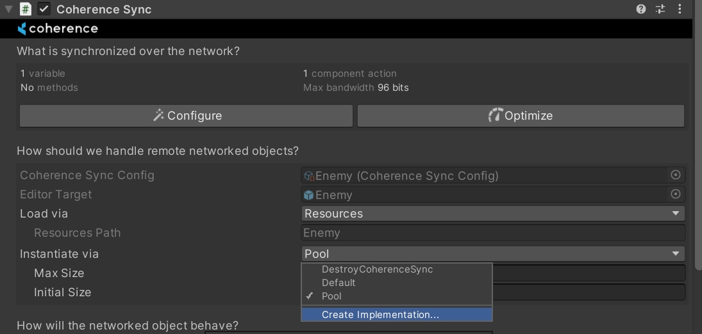Click the Max Size input field

[x=589, y=273]
